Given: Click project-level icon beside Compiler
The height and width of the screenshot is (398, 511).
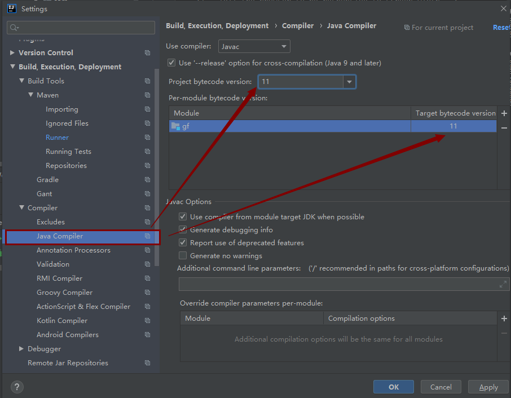Looking at the screenshot, I should point(147,208).
